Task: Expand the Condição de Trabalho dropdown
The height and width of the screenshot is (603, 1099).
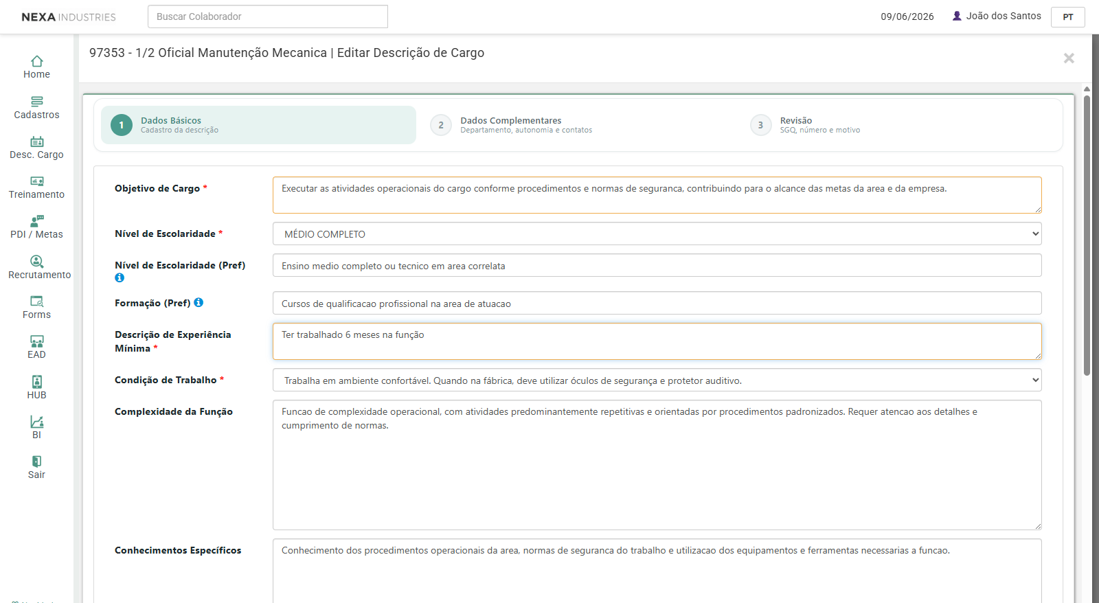Action: pyautogui.click(x=657, y=380)
